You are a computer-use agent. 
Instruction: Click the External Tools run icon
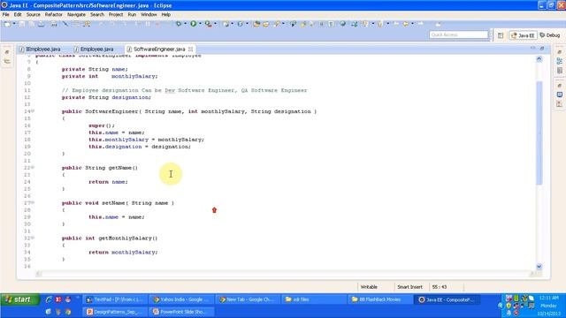(209, 24)
